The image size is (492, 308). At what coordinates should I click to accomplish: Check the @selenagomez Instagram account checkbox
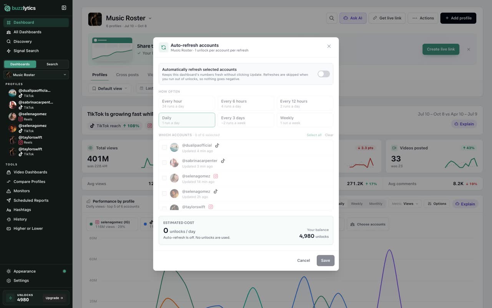click(x=165, y=178)
